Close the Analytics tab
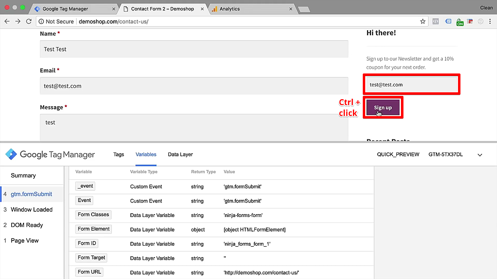The height and width of the screenshot is (279, 497). coord(291,9)
